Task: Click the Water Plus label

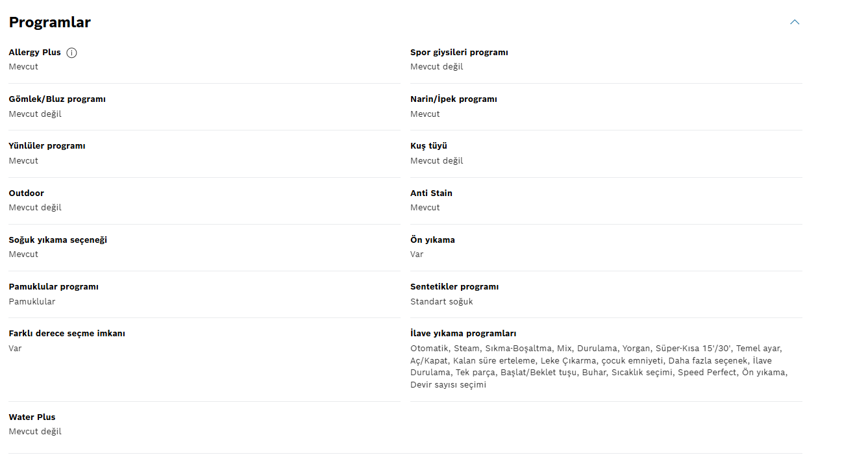Action: [32, 417]
